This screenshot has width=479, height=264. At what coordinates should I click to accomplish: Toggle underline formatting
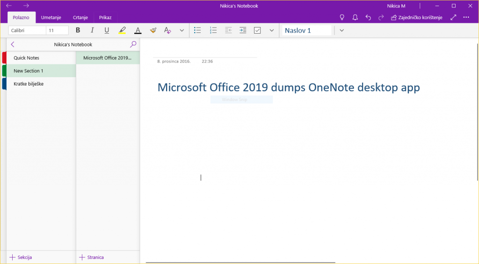[x=107, y=30]
